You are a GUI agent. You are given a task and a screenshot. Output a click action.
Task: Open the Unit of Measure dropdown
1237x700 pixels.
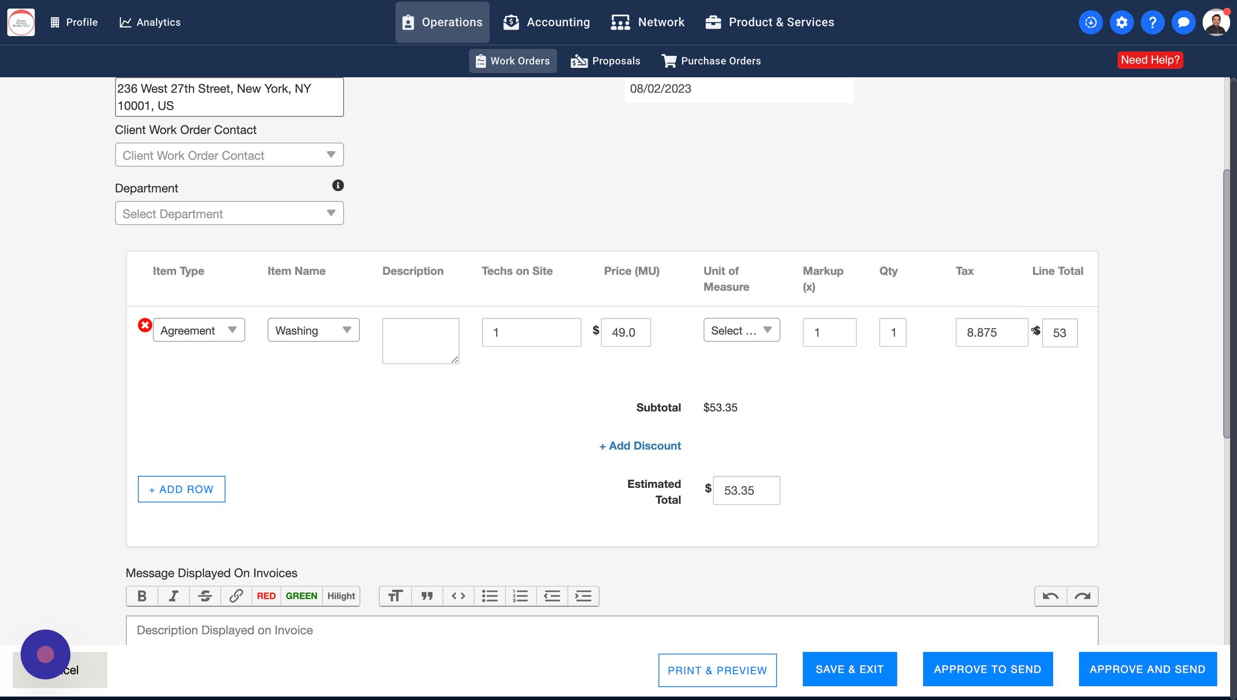coord(741,330)
